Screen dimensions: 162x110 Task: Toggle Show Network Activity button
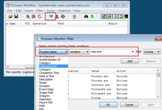115,16
